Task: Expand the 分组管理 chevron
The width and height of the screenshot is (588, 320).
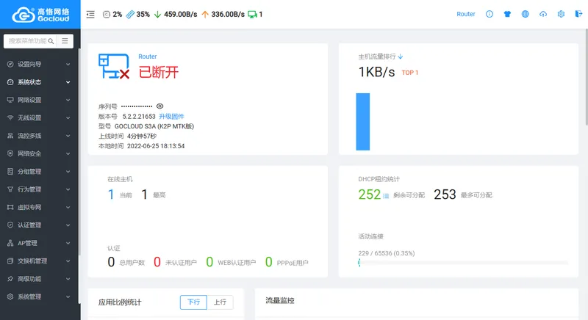Action: tap(68, 172)
